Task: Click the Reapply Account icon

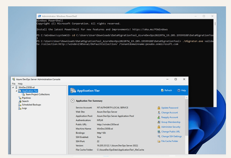Action: (x=159, y=117)
